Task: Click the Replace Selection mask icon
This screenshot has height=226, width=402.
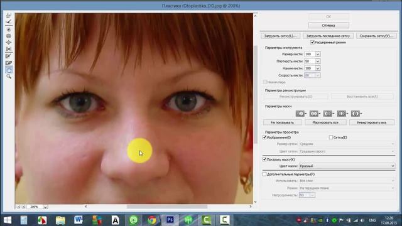Action: click(300, 114)
